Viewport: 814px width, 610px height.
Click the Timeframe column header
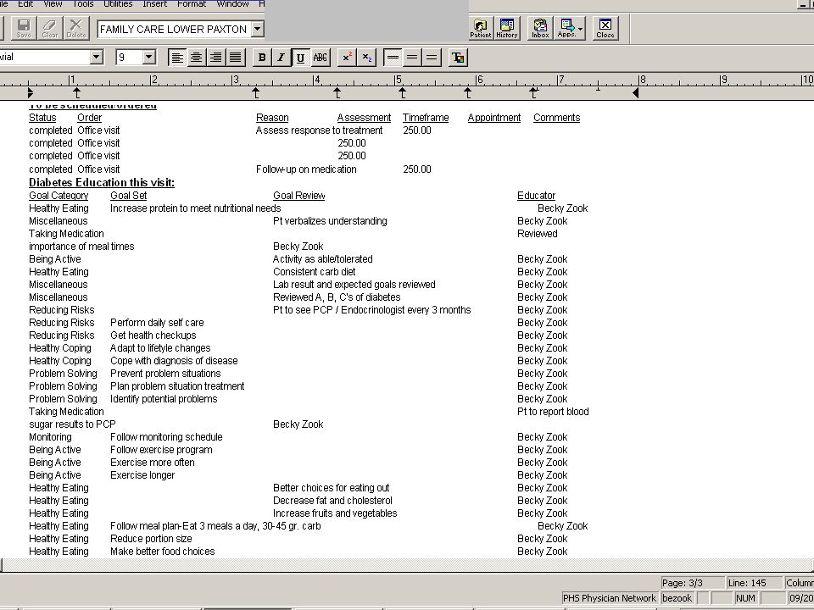426,118
